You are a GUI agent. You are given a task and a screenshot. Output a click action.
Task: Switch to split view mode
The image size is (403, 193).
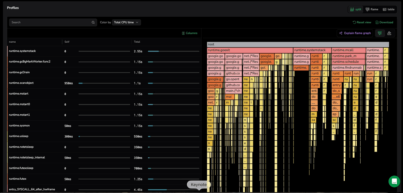[x=356, y=9]
